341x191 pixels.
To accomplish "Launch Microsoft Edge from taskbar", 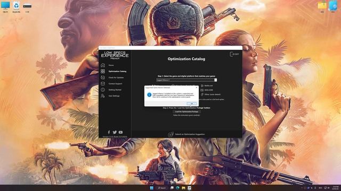I will tap(177, 188).
